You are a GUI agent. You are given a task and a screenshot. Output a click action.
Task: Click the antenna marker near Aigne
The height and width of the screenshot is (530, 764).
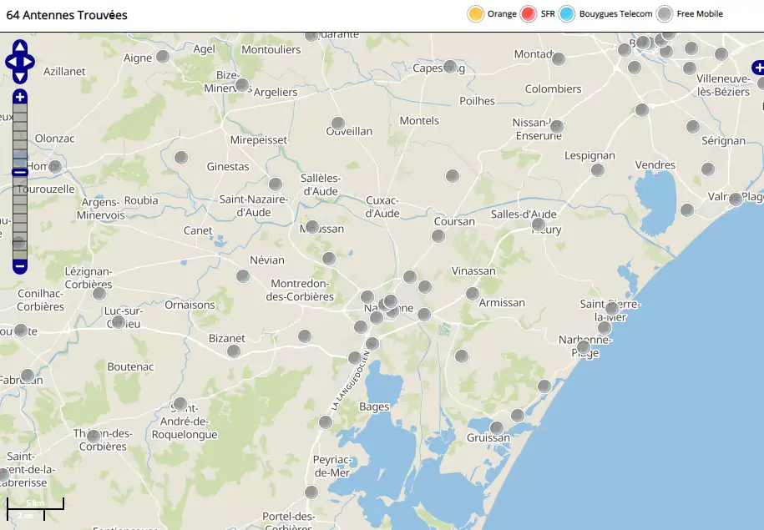[164, 57]
